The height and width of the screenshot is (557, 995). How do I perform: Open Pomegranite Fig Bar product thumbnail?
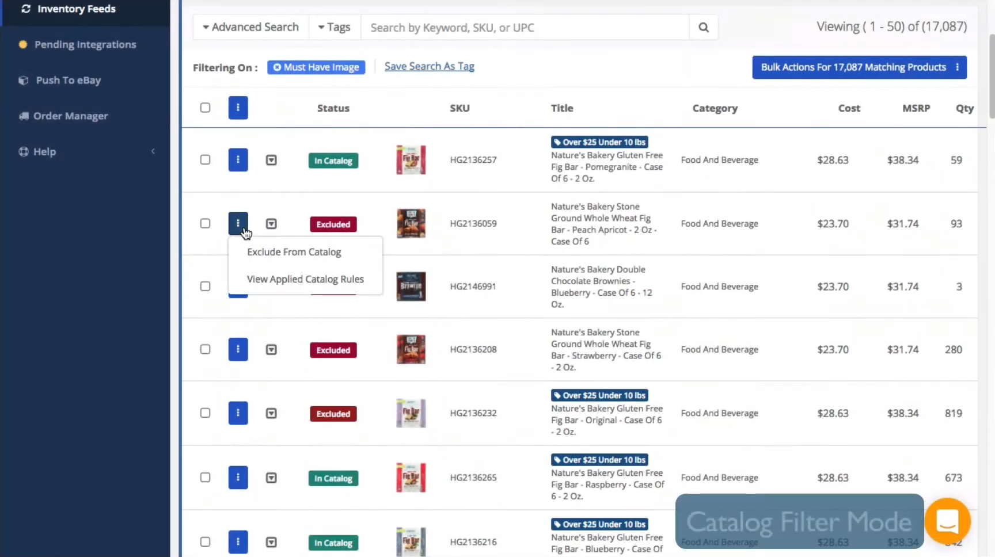tap(411, 160)
